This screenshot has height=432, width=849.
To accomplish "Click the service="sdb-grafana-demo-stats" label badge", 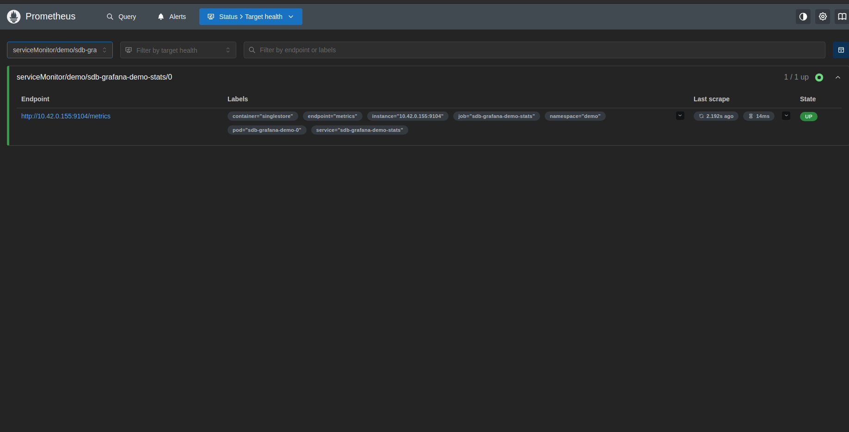I will [x=360, y=130].
